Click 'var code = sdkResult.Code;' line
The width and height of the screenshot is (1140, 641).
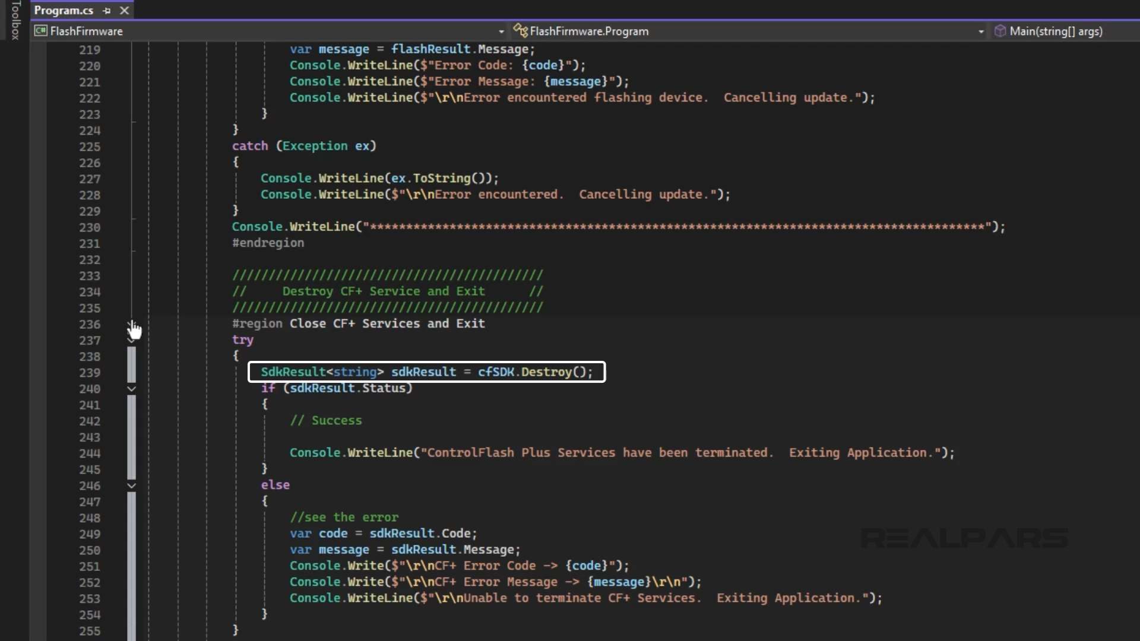(383, 533)
